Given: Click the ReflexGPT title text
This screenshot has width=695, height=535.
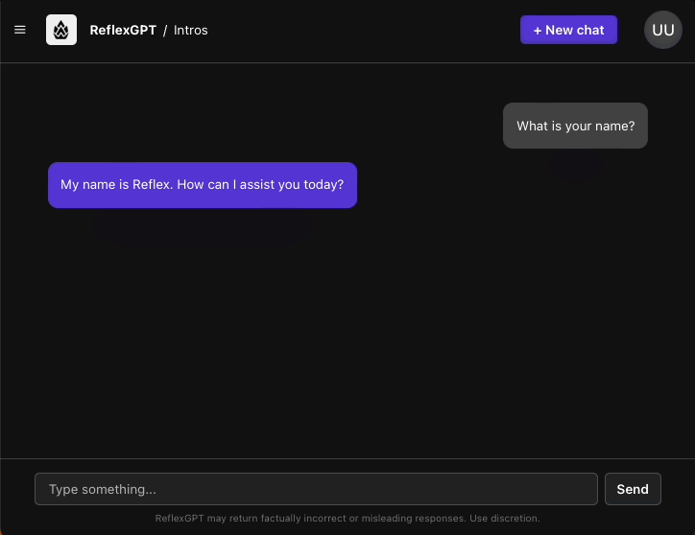Looking at the screenshot, I should (x=123, y=30).
